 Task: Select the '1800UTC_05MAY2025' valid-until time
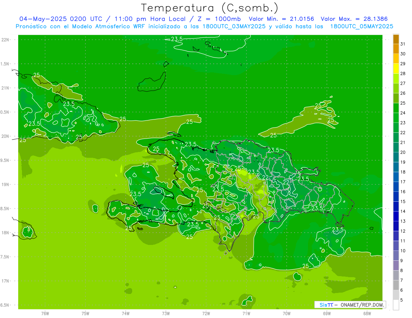click(362, 26)
